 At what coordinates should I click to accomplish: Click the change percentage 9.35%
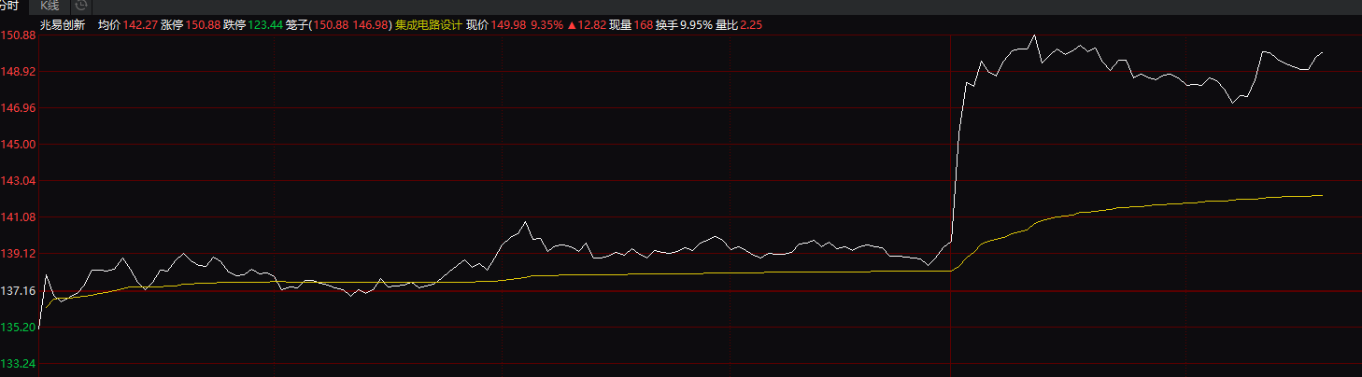[x=547, y=25]
